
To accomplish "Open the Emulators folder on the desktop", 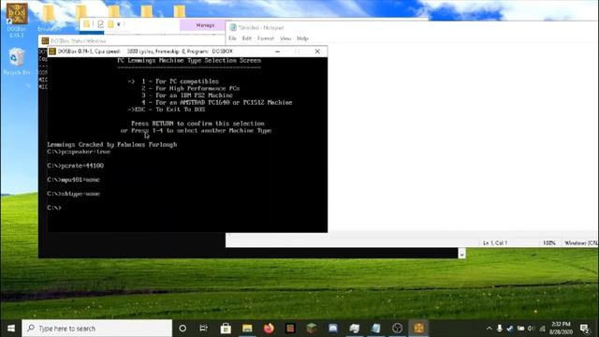I will click(x=49, y=17).
